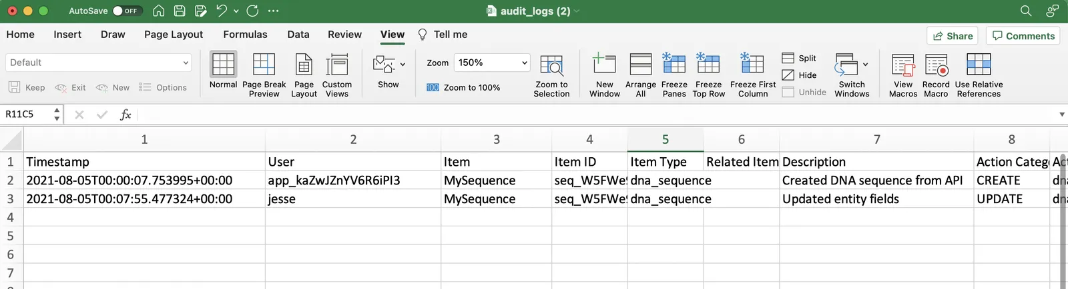Open the Review tab
The image size is (1068, 289).
pos(344,35)
